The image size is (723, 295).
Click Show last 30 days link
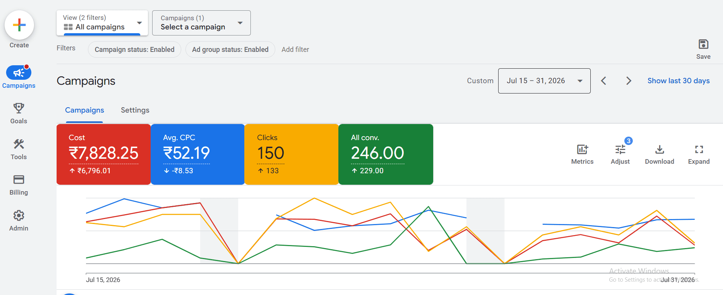tap(679, 81)
